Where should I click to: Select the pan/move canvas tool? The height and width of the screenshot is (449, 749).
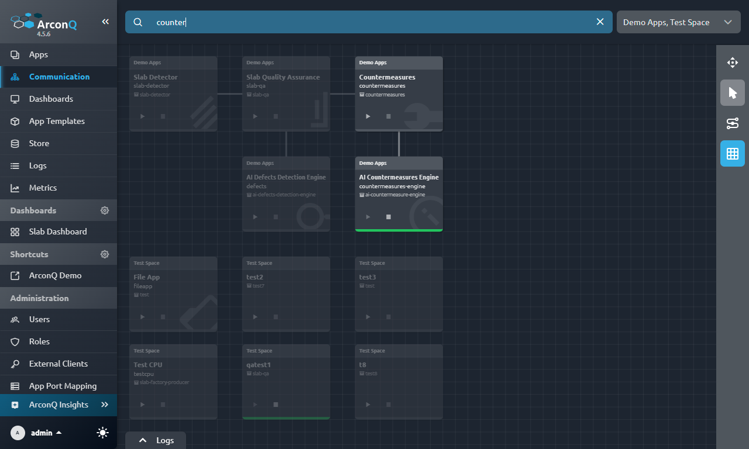(732, 63)
